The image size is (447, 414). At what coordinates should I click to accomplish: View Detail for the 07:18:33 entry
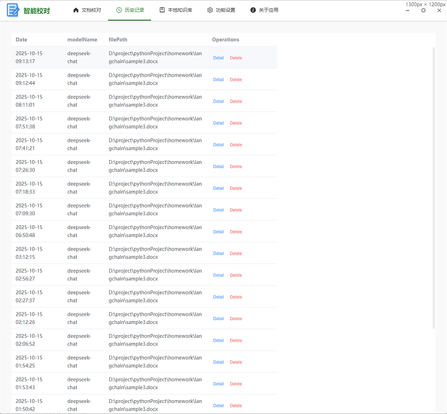click(218, 188)
